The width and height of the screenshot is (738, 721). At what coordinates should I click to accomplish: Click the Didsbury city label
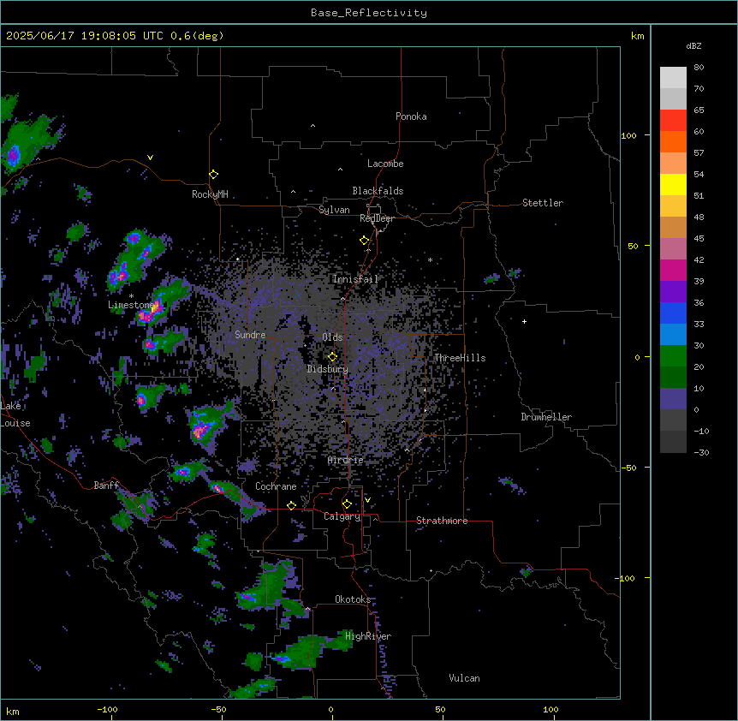point(328,369)
